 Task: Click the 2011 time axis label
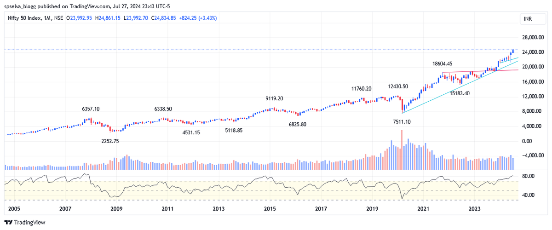(167, 208)
